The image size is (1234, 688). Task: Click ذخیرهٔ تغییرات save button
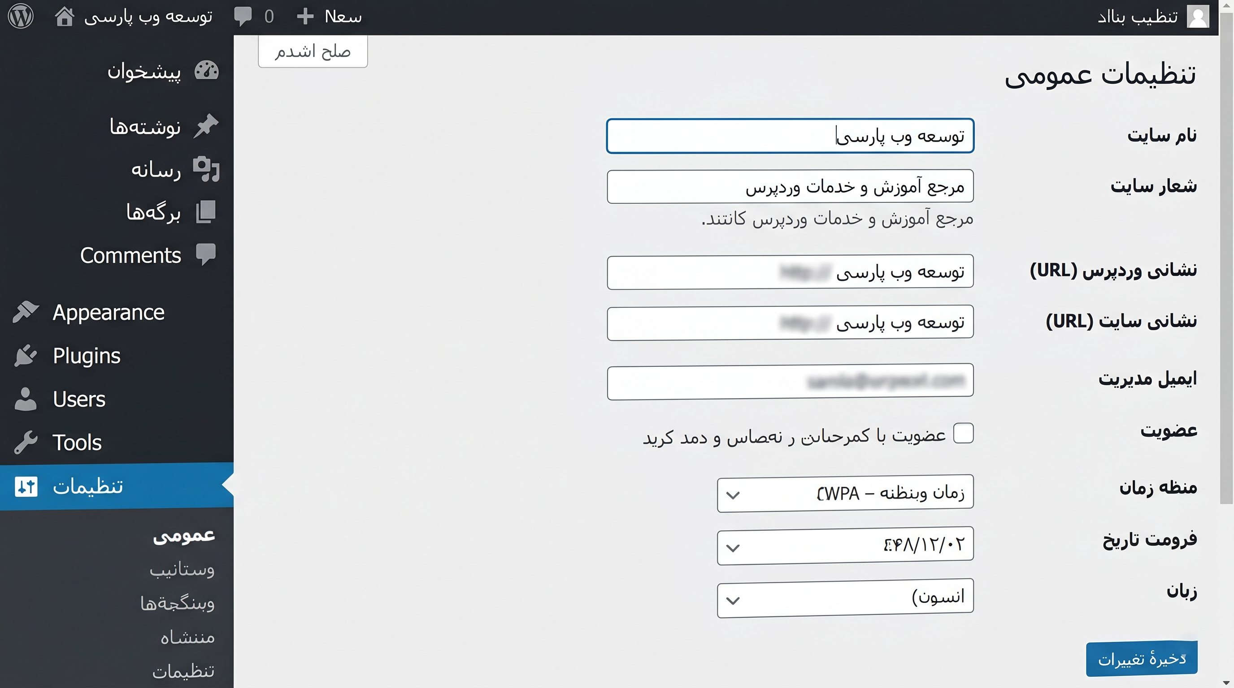[1142, 659]
